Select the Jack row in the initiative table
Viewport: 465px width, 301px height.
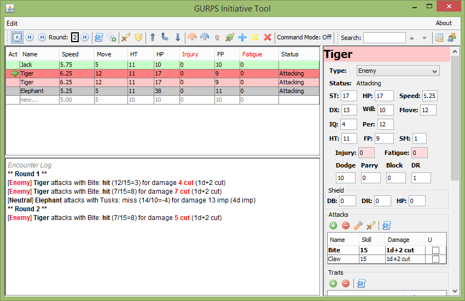click(162, 65)
